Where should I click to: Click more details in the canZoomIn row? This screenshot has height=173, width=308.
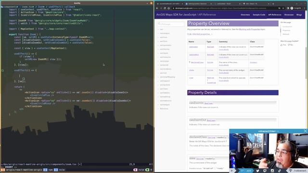[x=224, y=49]
